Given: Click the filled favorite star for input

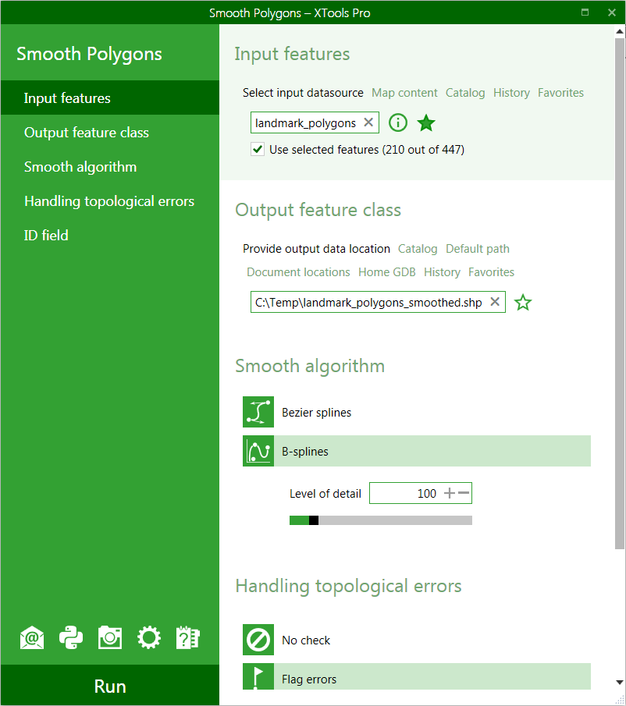Looking at the screenshot, I should point(426,122).
